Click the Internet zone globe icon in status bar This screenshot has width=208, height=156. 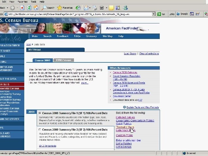(x=184, y=153)
